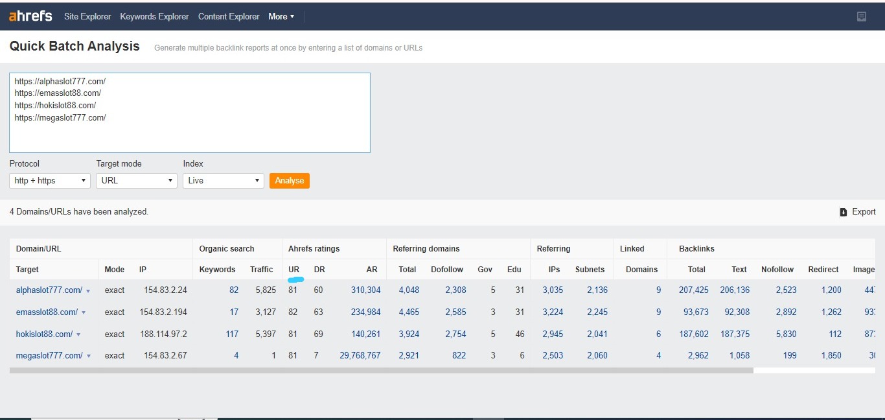This screenshot has height=420, width=885.
Task: Expand arrow beside alphaslot777.com
Action: (x=88, y=291)
